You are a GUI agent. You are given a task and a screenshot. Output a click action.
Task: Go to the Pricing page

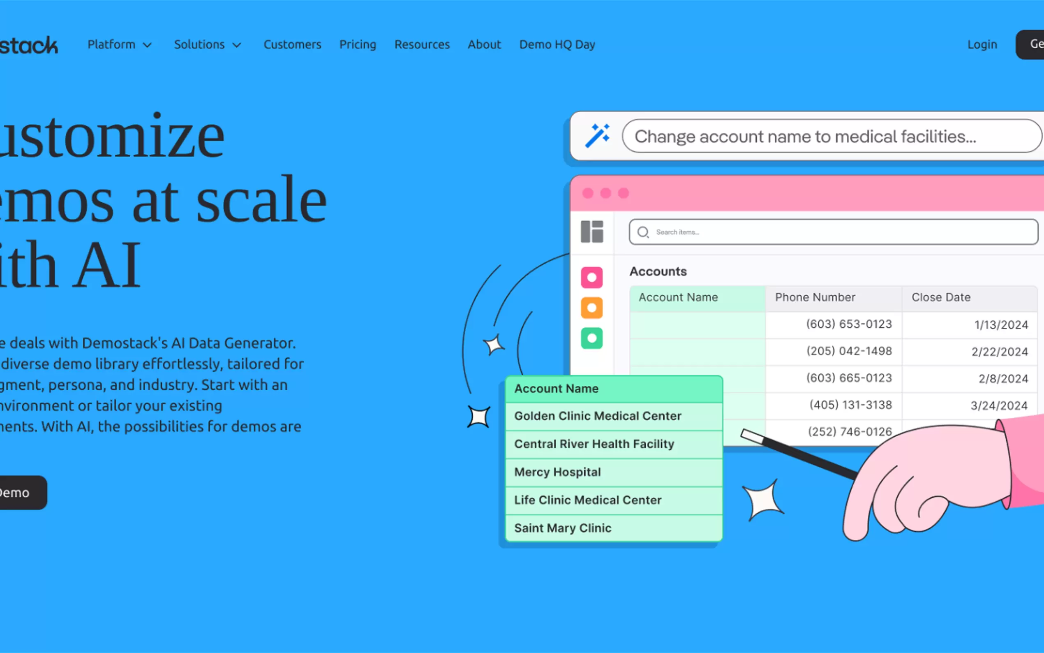click(x=357, y=44)
